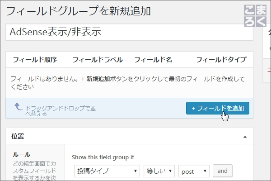This screenshot has width=271, height=181.
Task: Open the 投稿タイプ rule dropdown
Action: 107,171
